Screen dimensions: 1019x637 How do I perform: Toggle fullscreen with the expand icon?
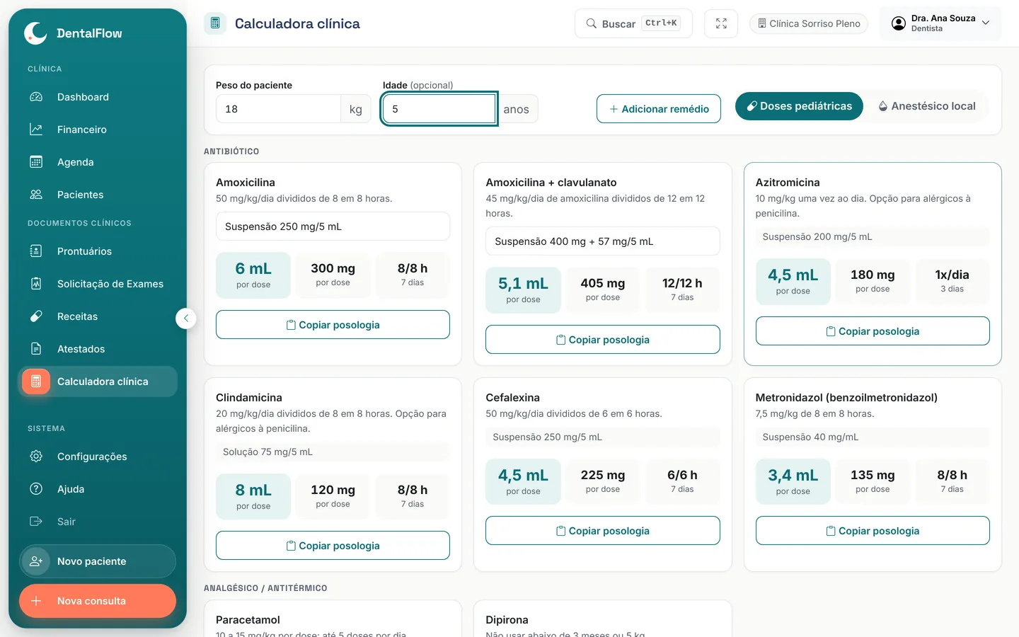tap(721, 23)
